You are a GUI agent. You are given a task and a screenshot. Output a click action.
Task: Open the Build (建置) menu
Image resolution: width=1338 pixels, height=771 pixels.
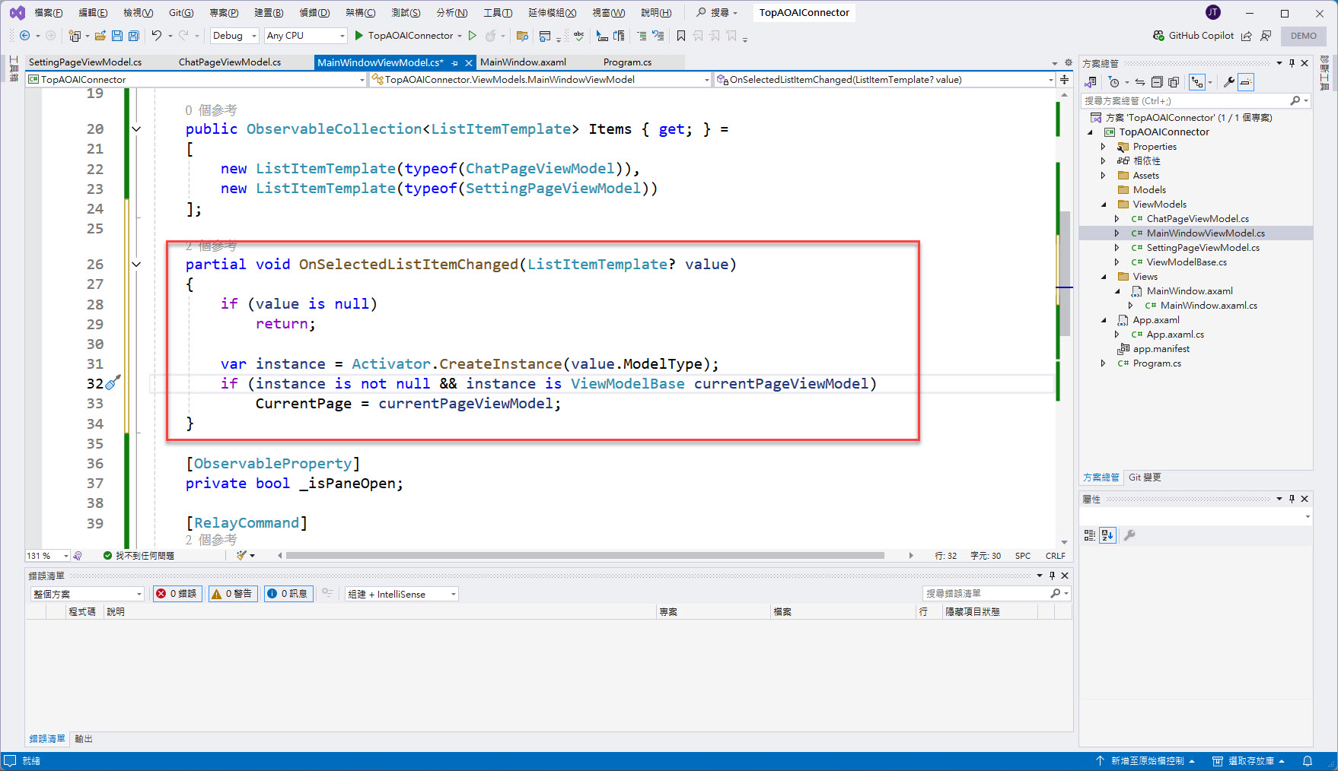coord(269,13)
